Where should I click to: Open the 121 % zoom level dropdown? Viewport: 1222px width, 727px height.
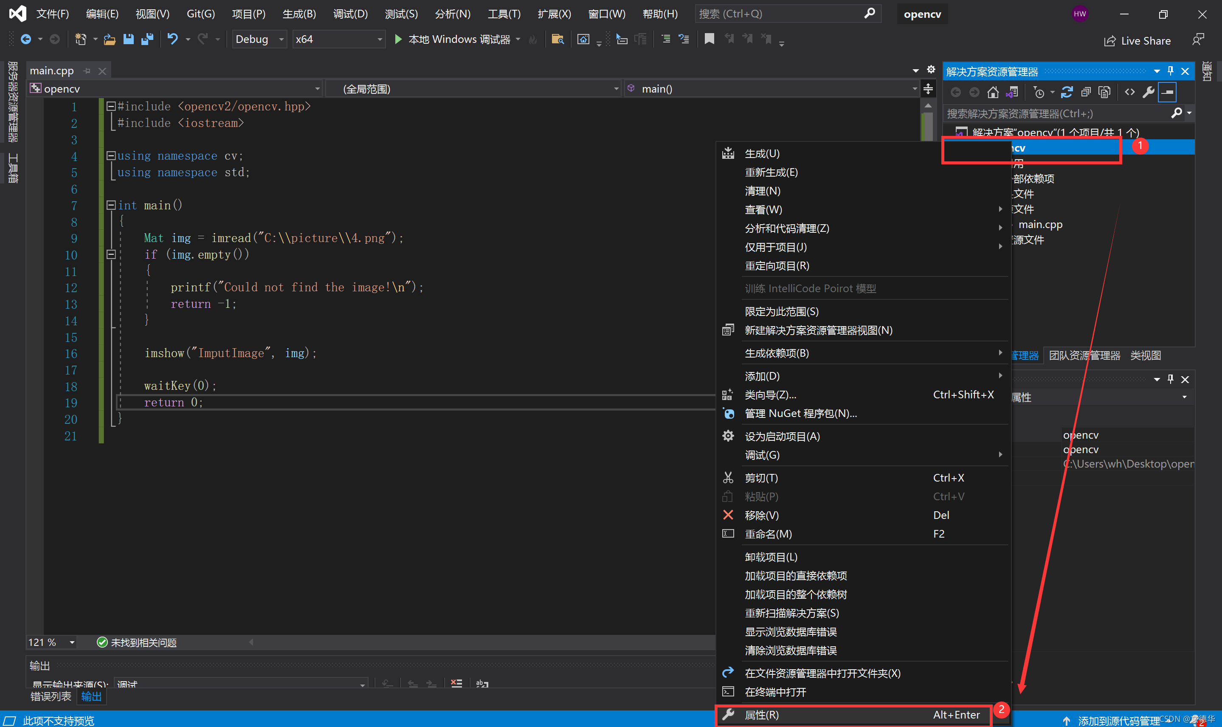(x=72, y=642)
